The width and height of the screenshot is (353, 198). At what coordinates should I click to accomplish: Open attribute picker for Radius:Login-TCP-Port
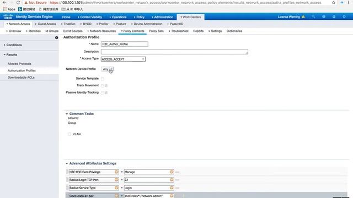[116, 180]
